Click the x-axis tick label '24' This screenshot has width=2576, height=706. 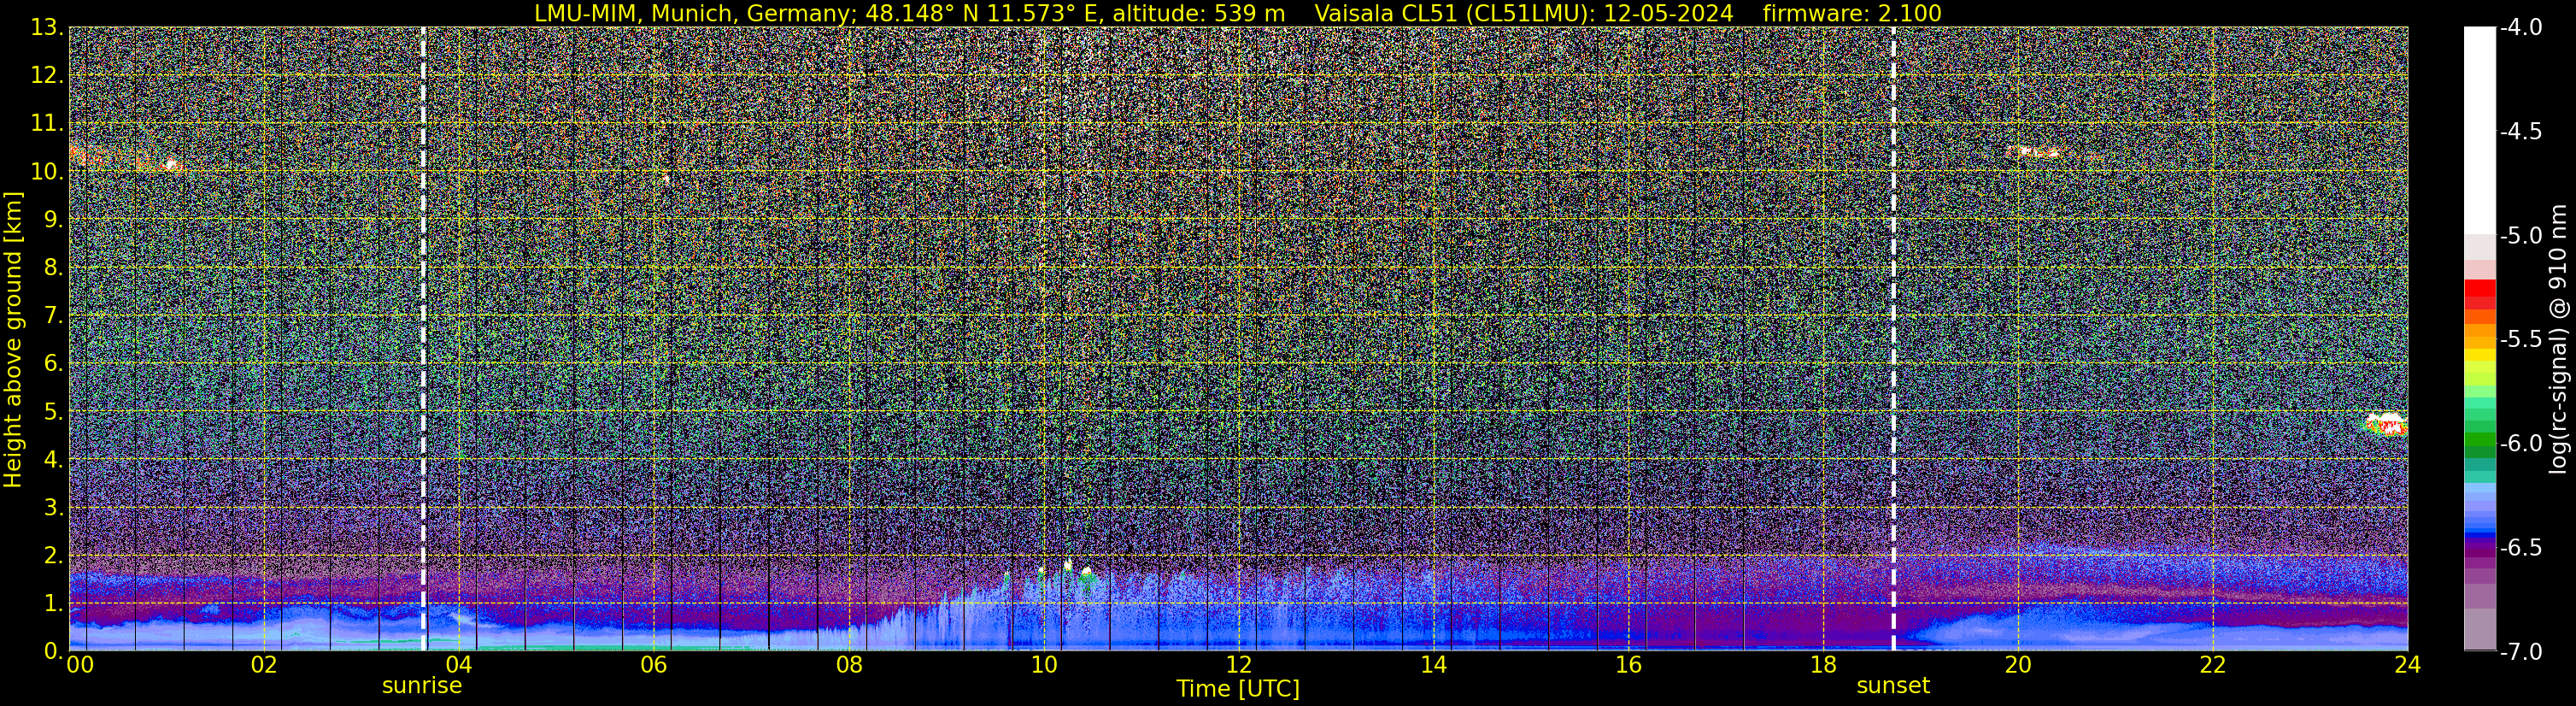coord(2408,665)
